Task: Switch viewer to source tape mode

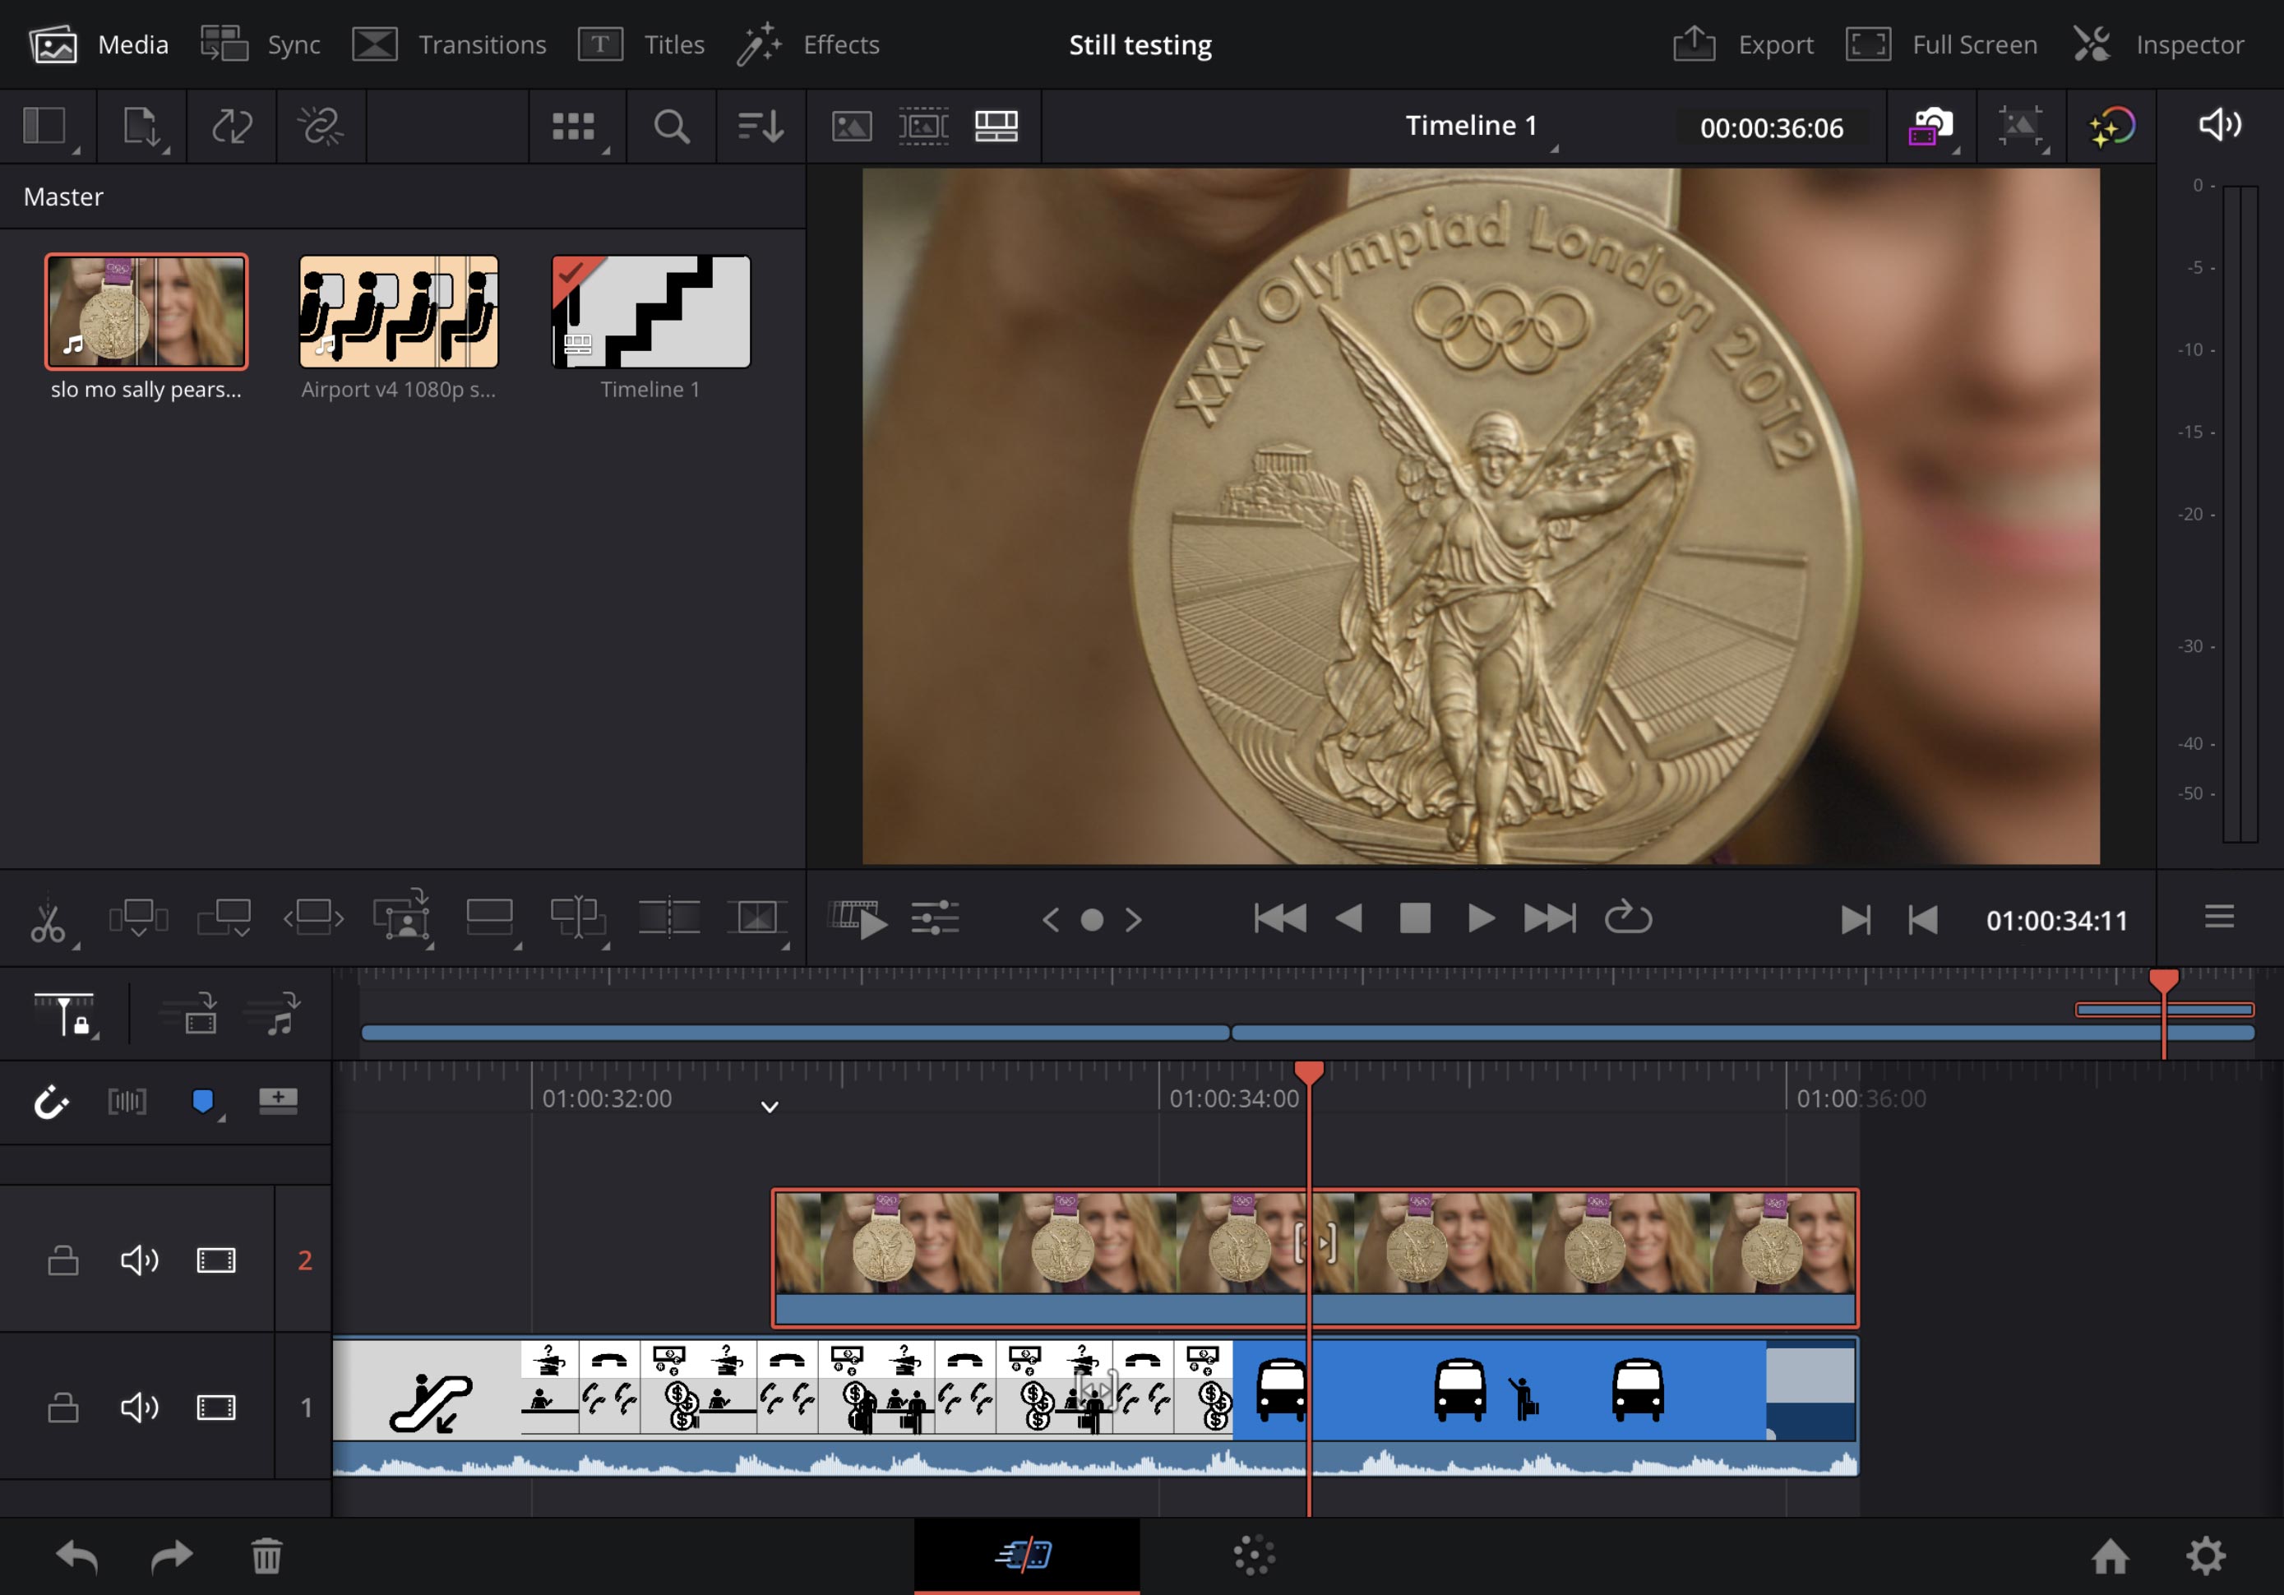Action: click(x=923, y=127)
